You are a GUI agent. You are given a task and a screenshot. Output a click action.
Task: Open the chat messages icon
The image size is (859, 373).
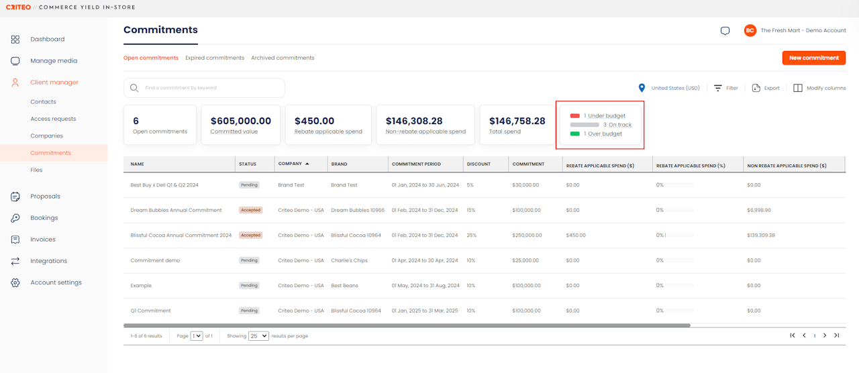tap(725, 31)
